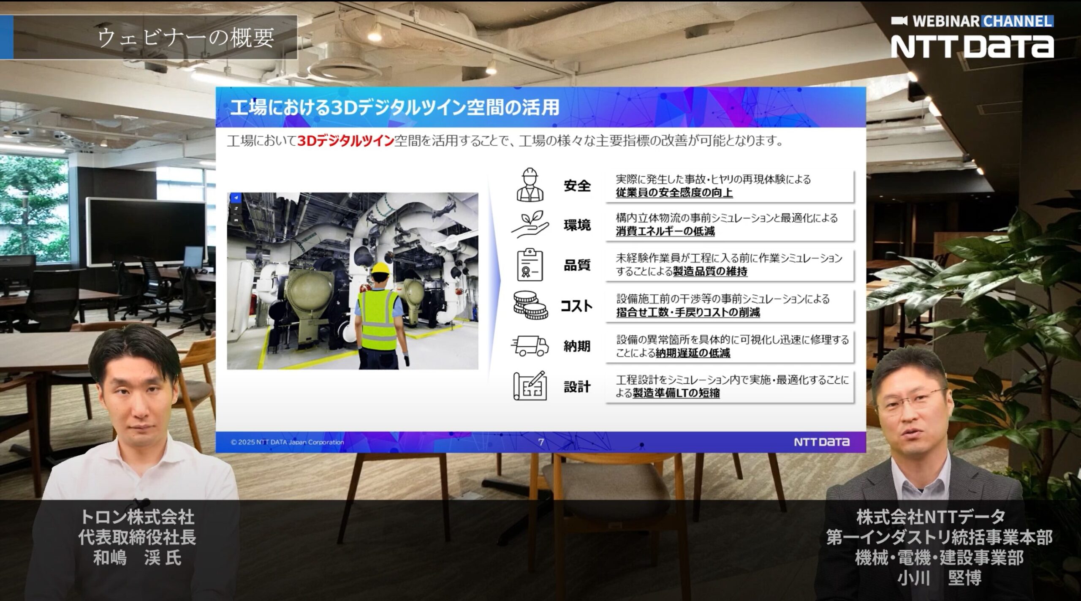Click the NTT DATA logo in slide footer
The height and width of the screenshot is (601, 1081).
[x=821, y=442]
